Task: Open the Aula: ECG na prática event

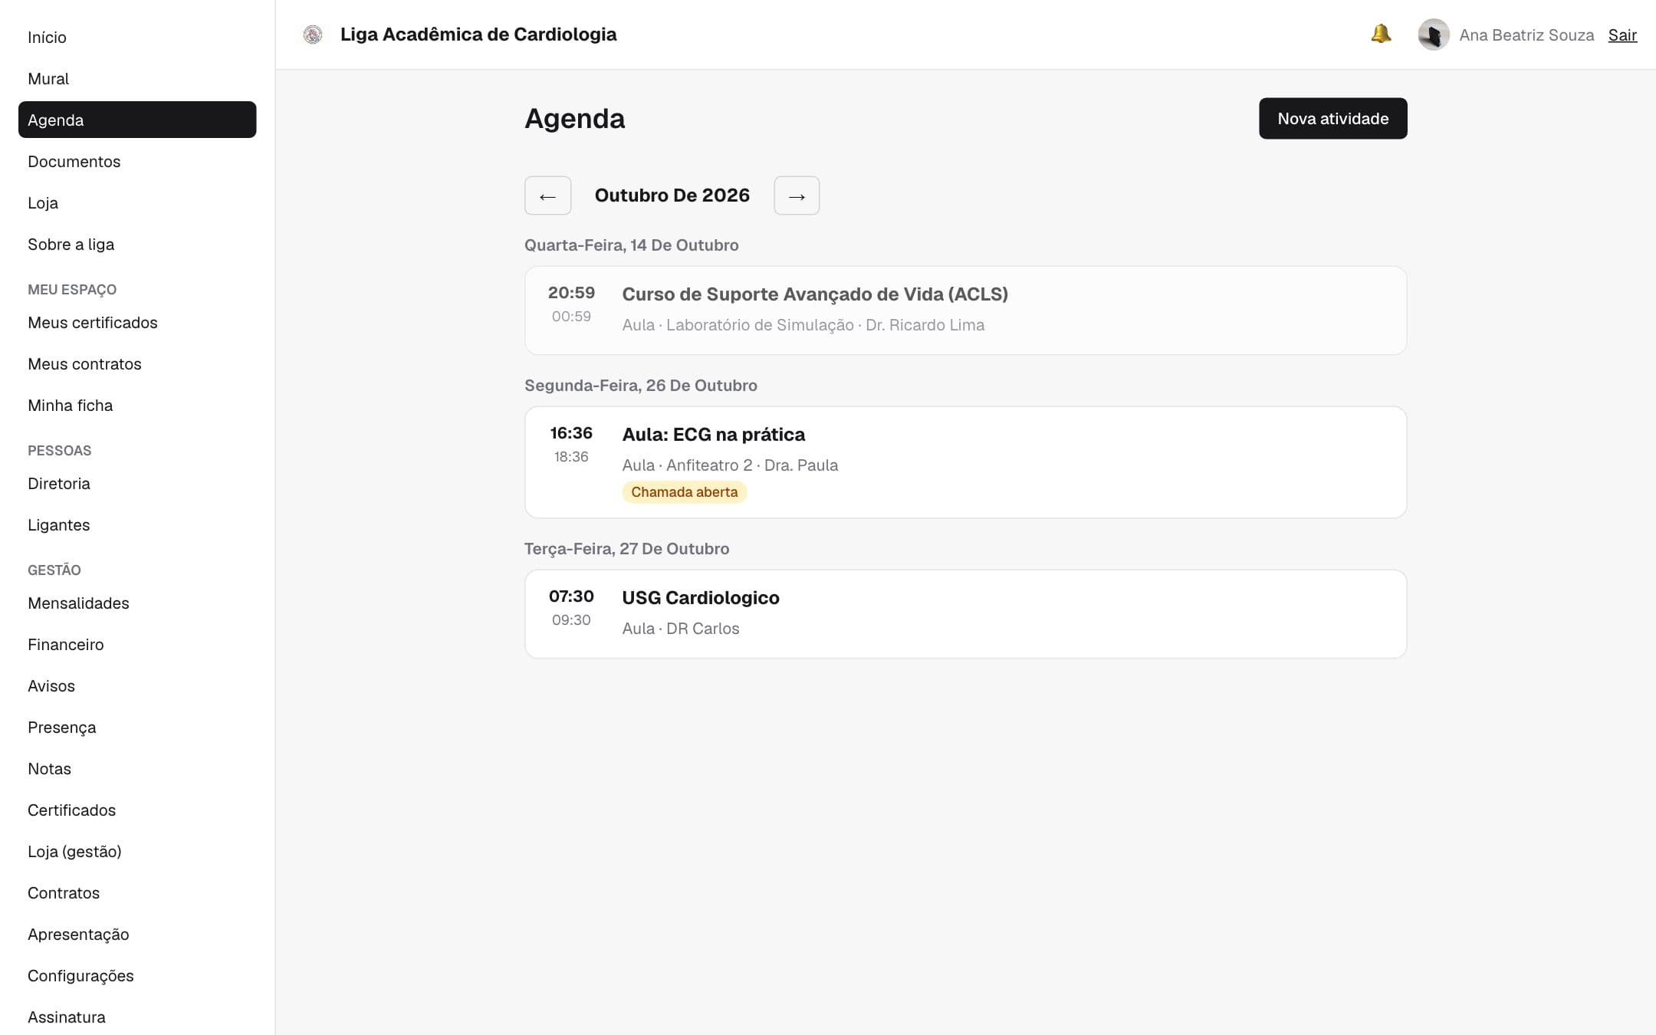Action: point(965,462)
